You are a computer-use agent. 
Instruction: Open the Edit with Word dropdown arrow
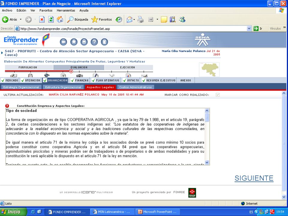157,19
